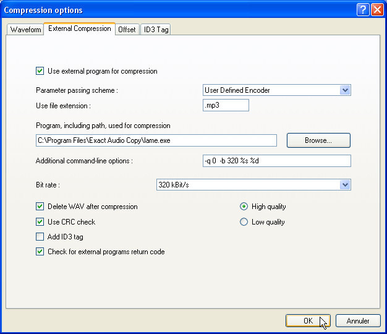Click the Browse... button
387x334 pixels.
point(318,140)
